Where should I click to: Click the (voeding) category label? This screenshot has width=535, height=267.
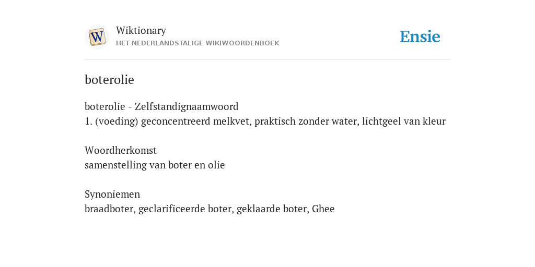[x=117, y=121]
